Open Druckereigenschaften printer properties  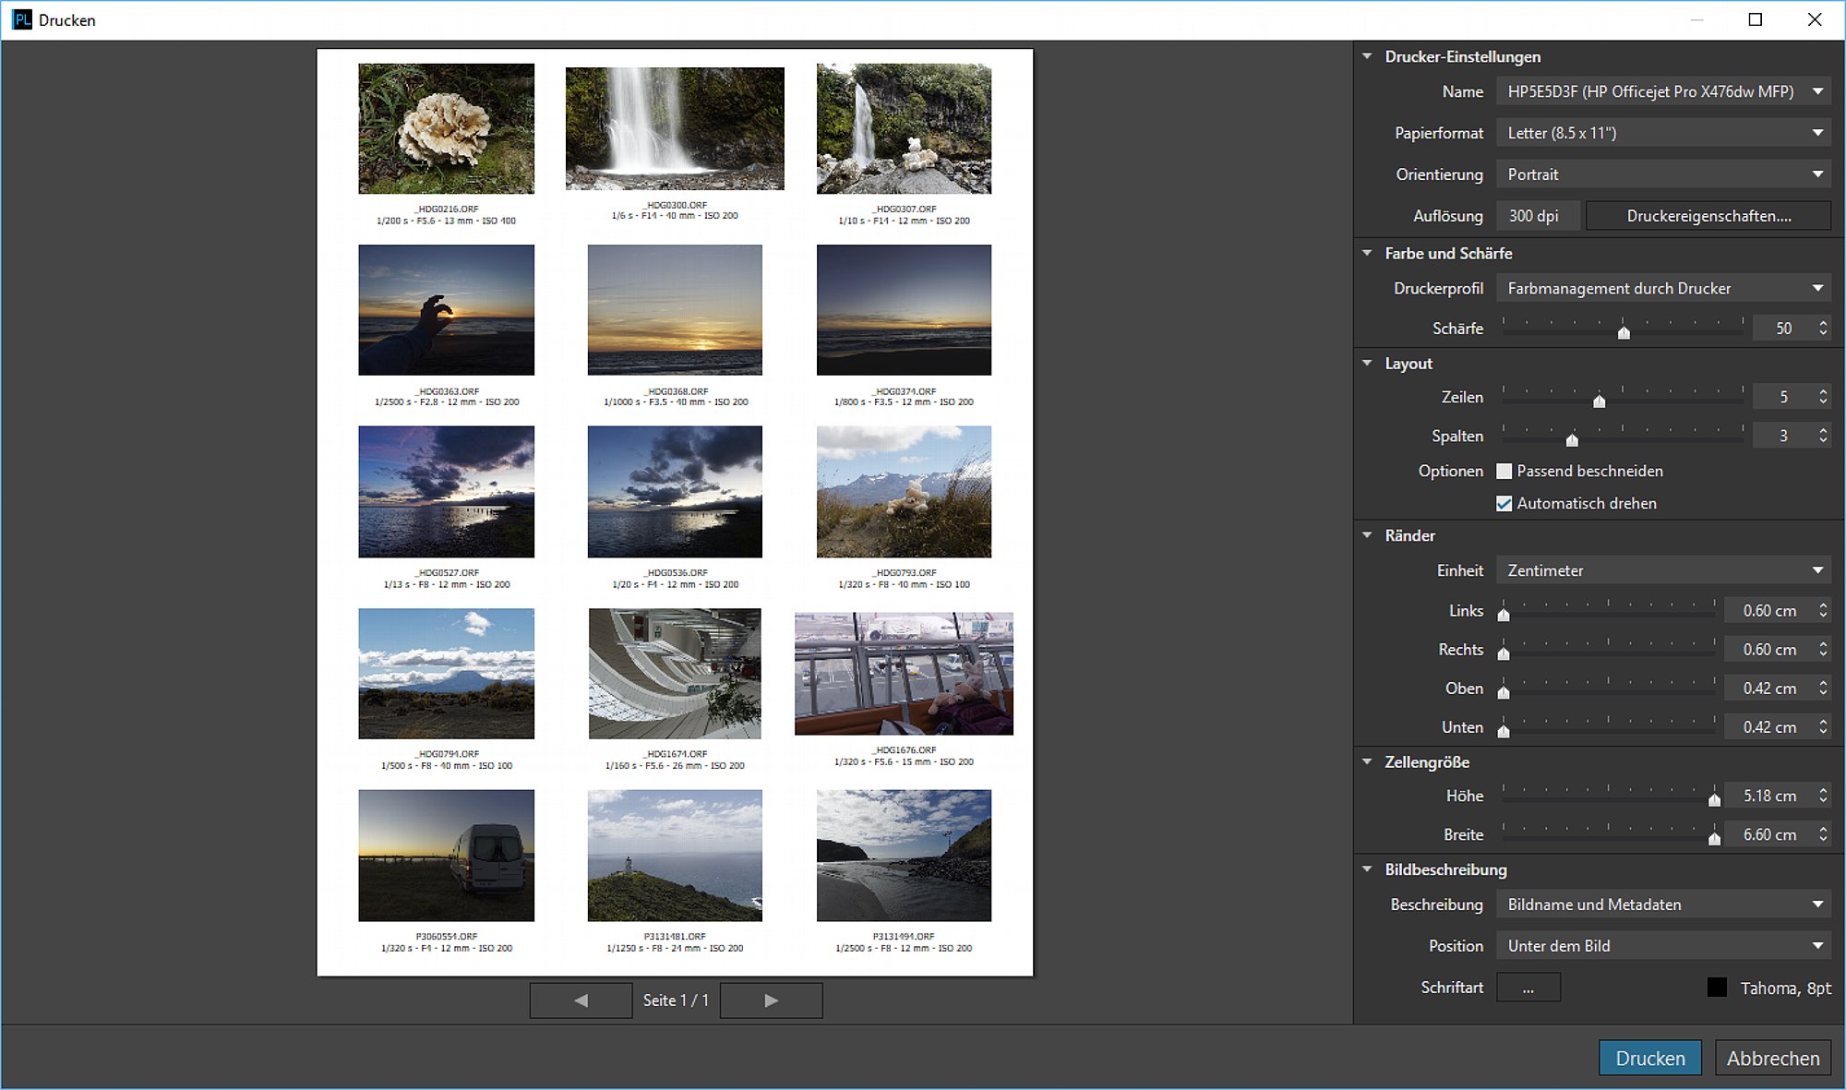pyautogui.click(x=1708, y=216)
